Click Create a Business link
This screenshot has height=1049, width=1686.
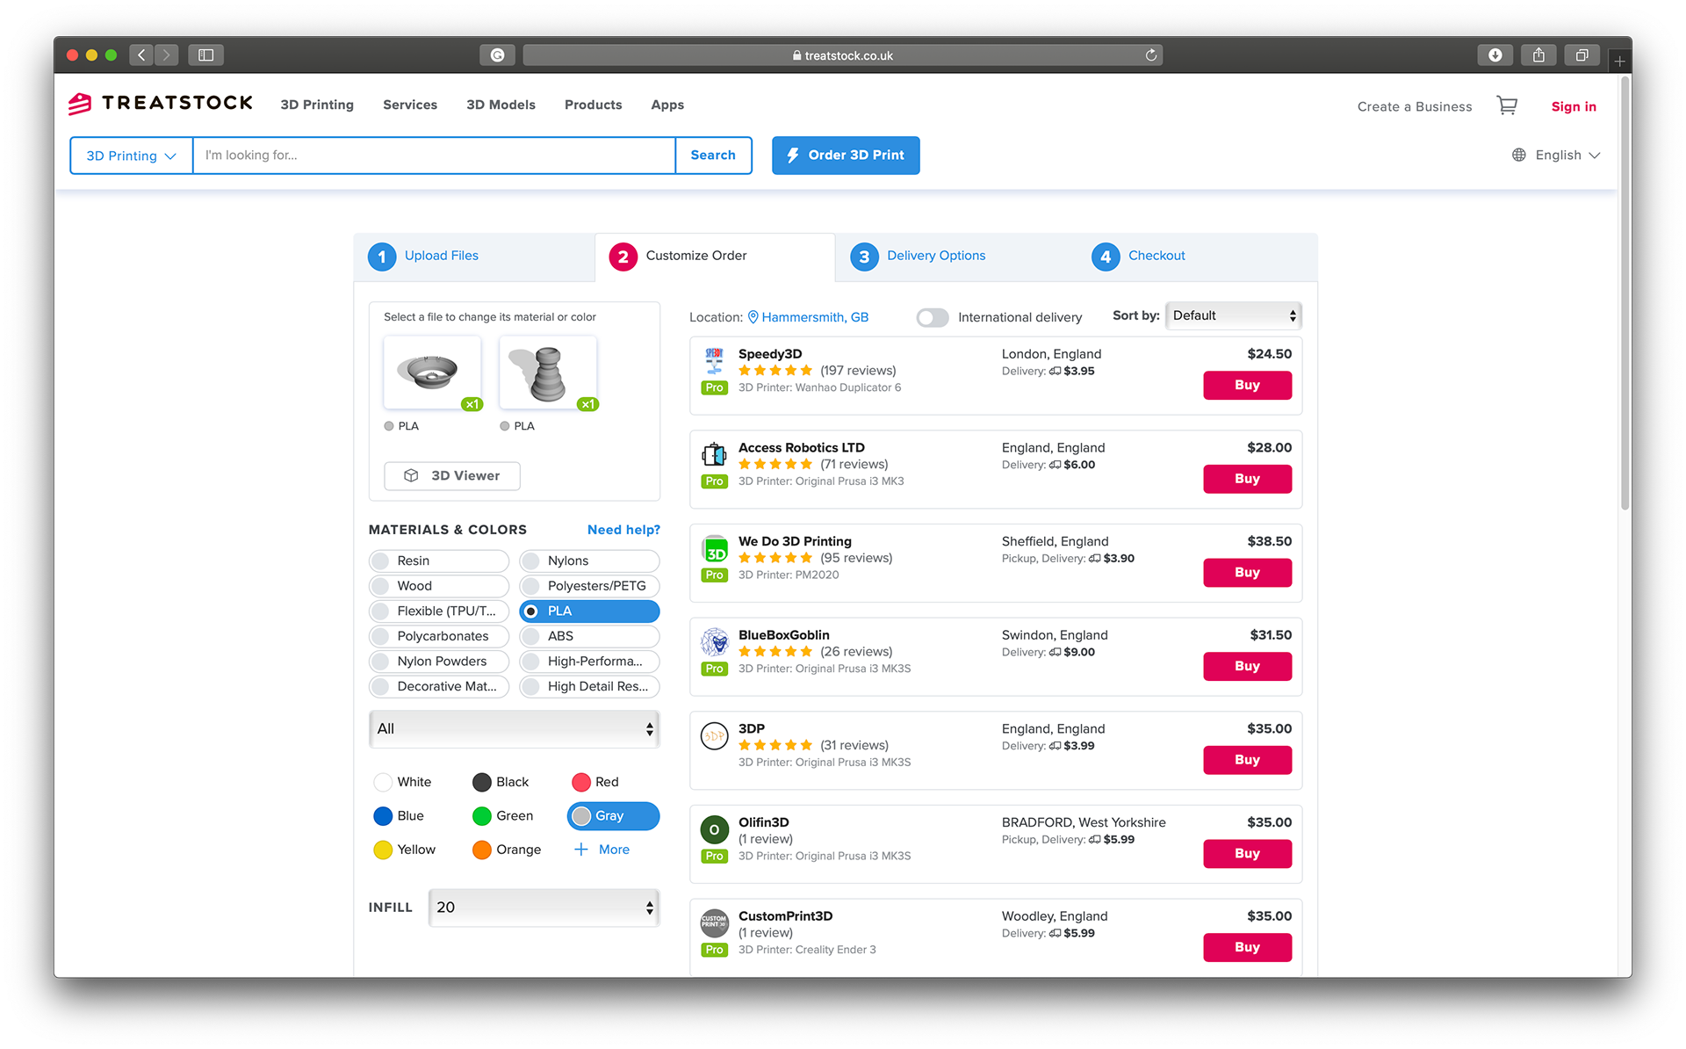pos(1415,106)
